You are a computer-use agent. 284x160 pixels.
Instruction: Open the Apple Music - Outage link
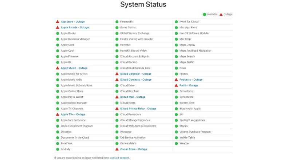(x=74, y=68)
